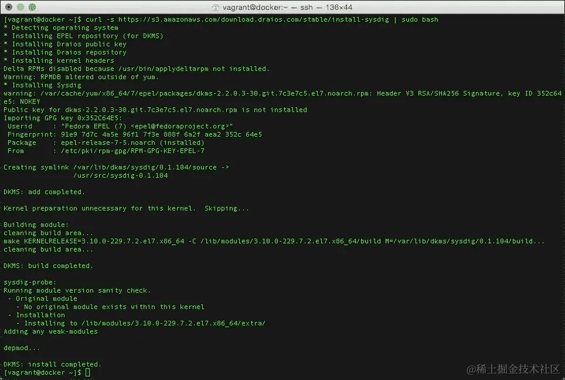The height and width of the screenshot is (380, 565).
Task: Click the home folder icon in title bar
Action: click(216, 7)
